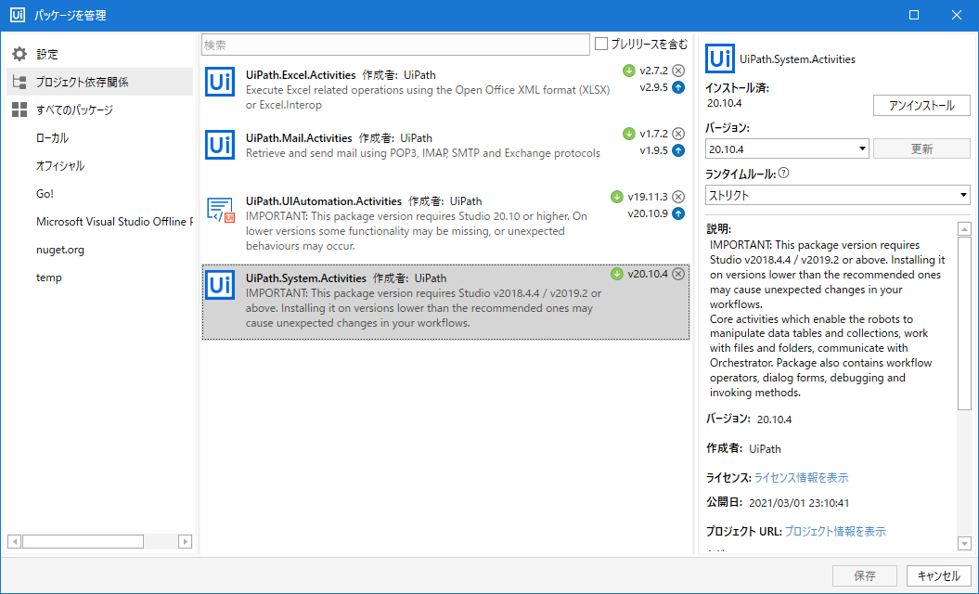Viewport: 979px width, 594px height.
Task: Remove Excel.Activities with its X icon
Action: point(678,71)
